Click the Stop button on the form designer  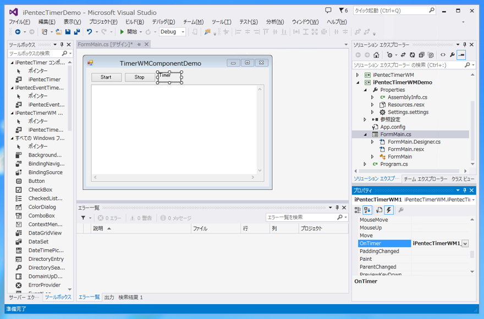140,77
